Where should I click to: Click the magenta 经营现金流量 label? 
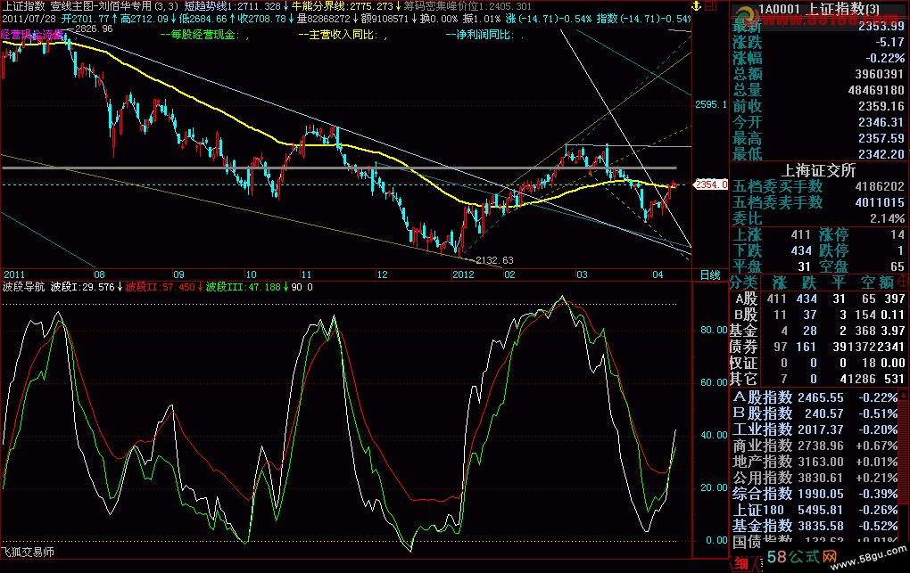[32, 35]
